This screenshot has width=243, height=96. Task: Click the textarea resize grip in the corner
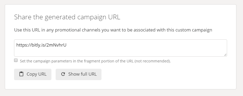[225, 55]
